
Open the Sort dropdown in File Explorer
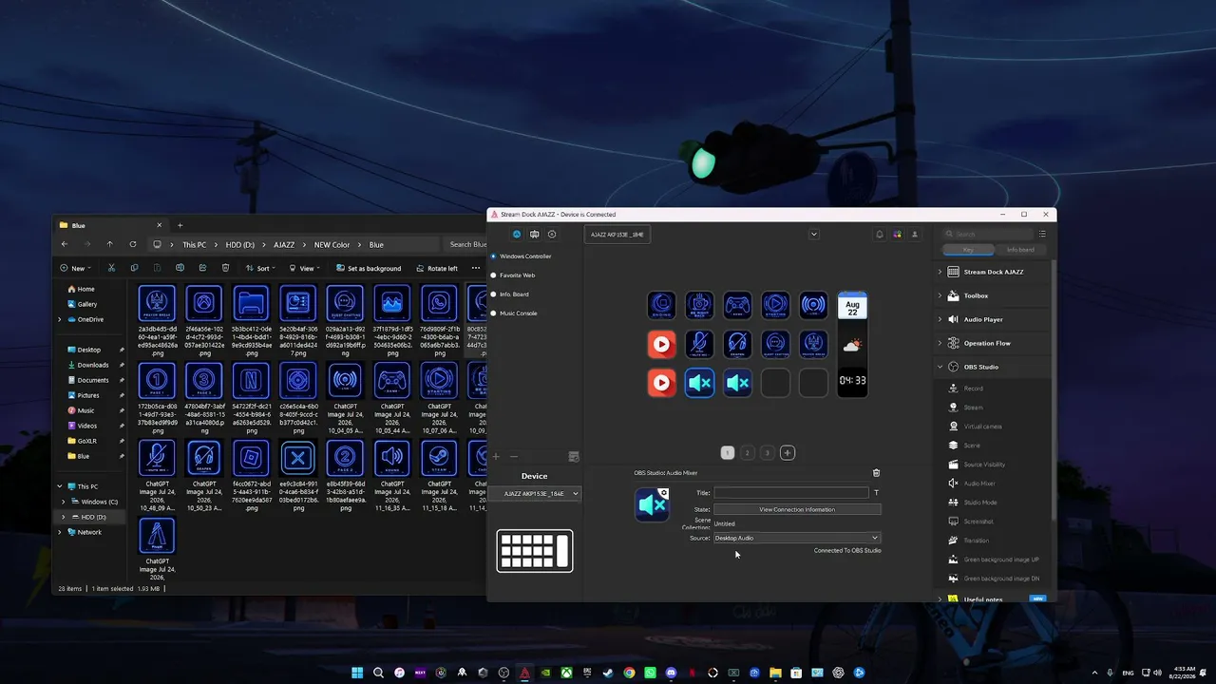(x=260, y=268)
